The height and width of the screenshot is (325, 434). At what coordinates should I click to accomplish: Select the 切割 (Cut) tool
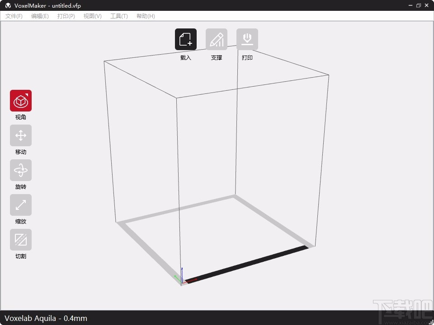(20, 240)
